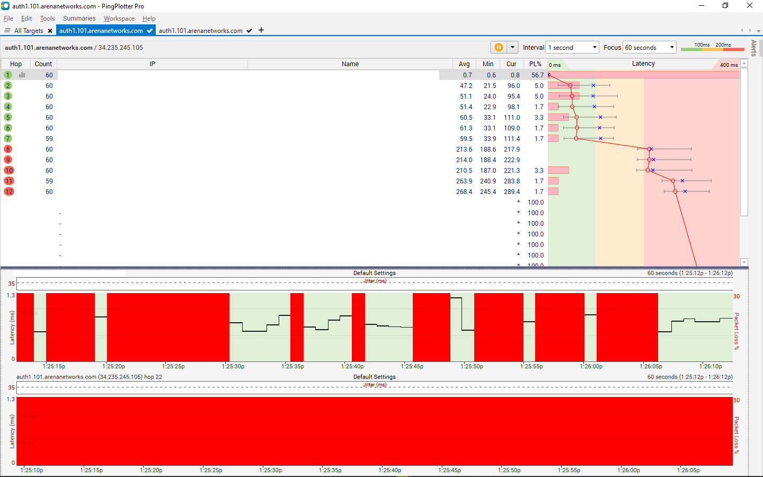Open the dropdown arrow next to pause button
This screenshot has width=763, height=477.
(512, 47)
